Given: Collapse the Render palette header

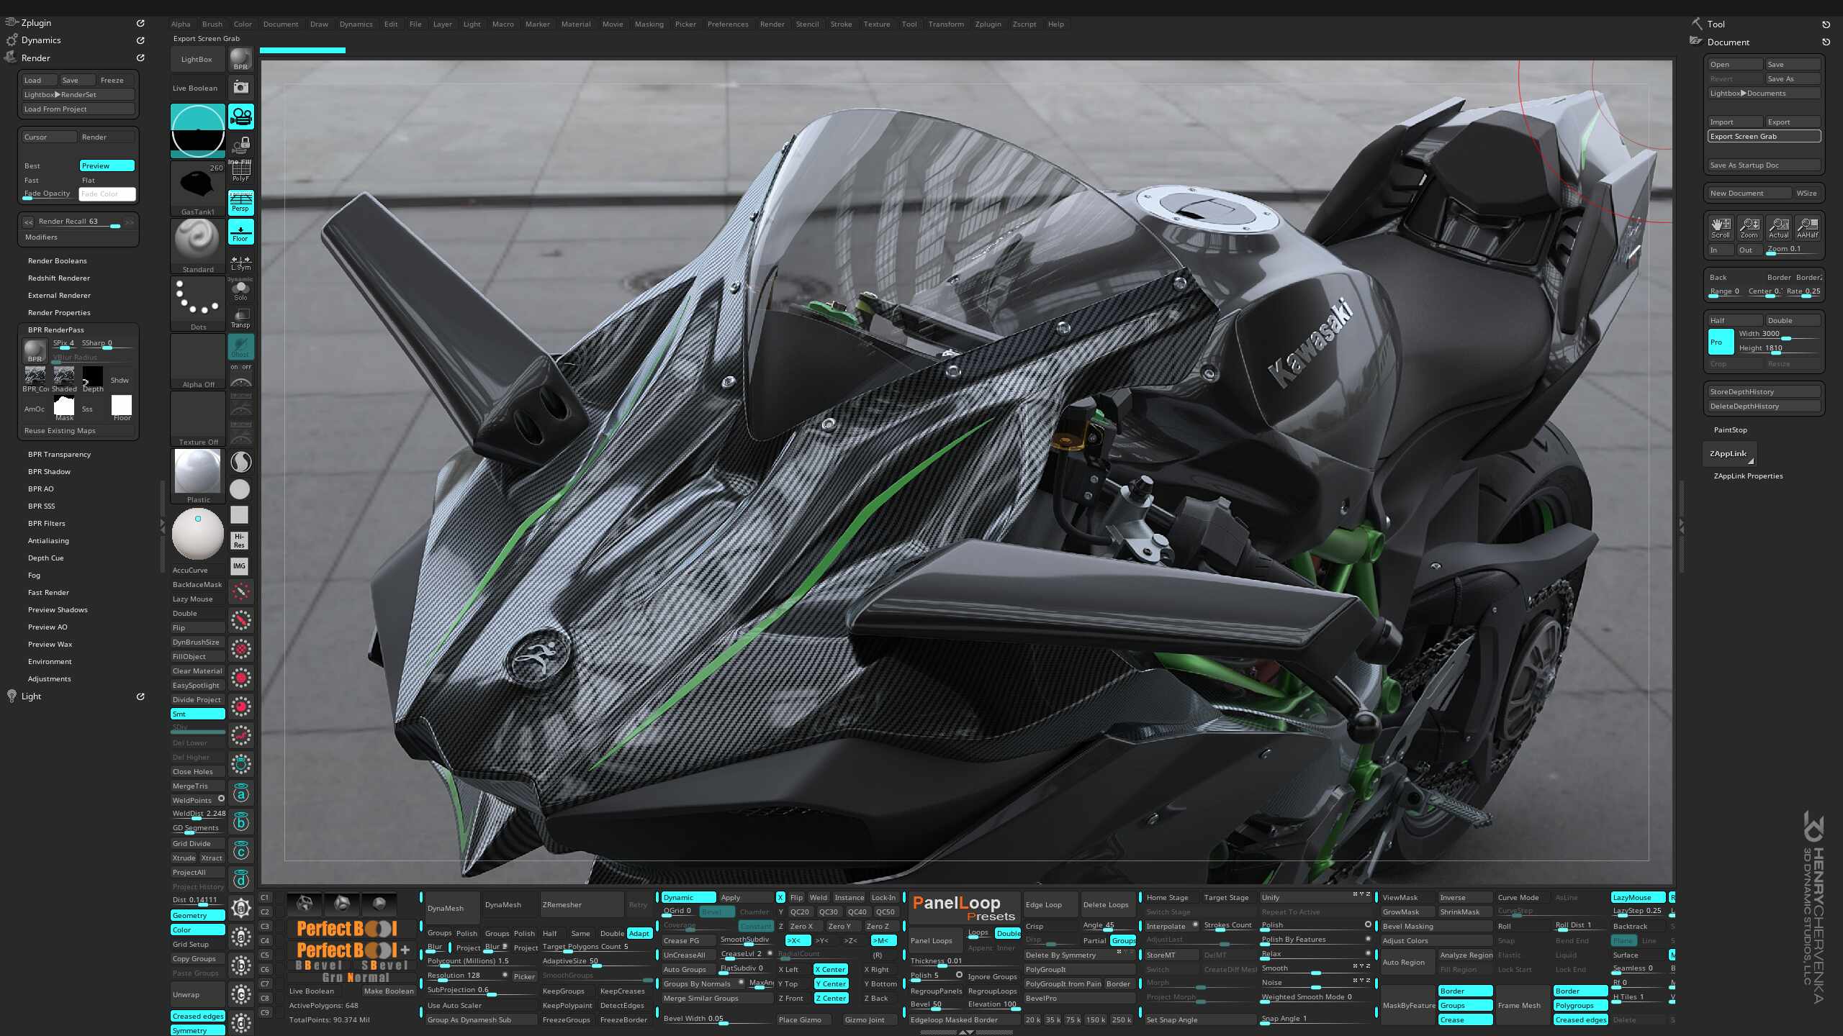Looking at the screenshot, I should [x=35, y=58].
